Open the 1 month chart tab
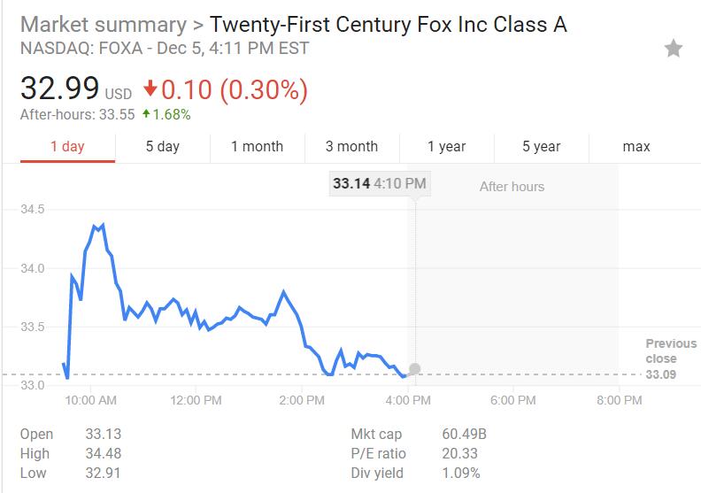Image resolution: width=701 pixels, height=493 pixels. coord(257,146)
